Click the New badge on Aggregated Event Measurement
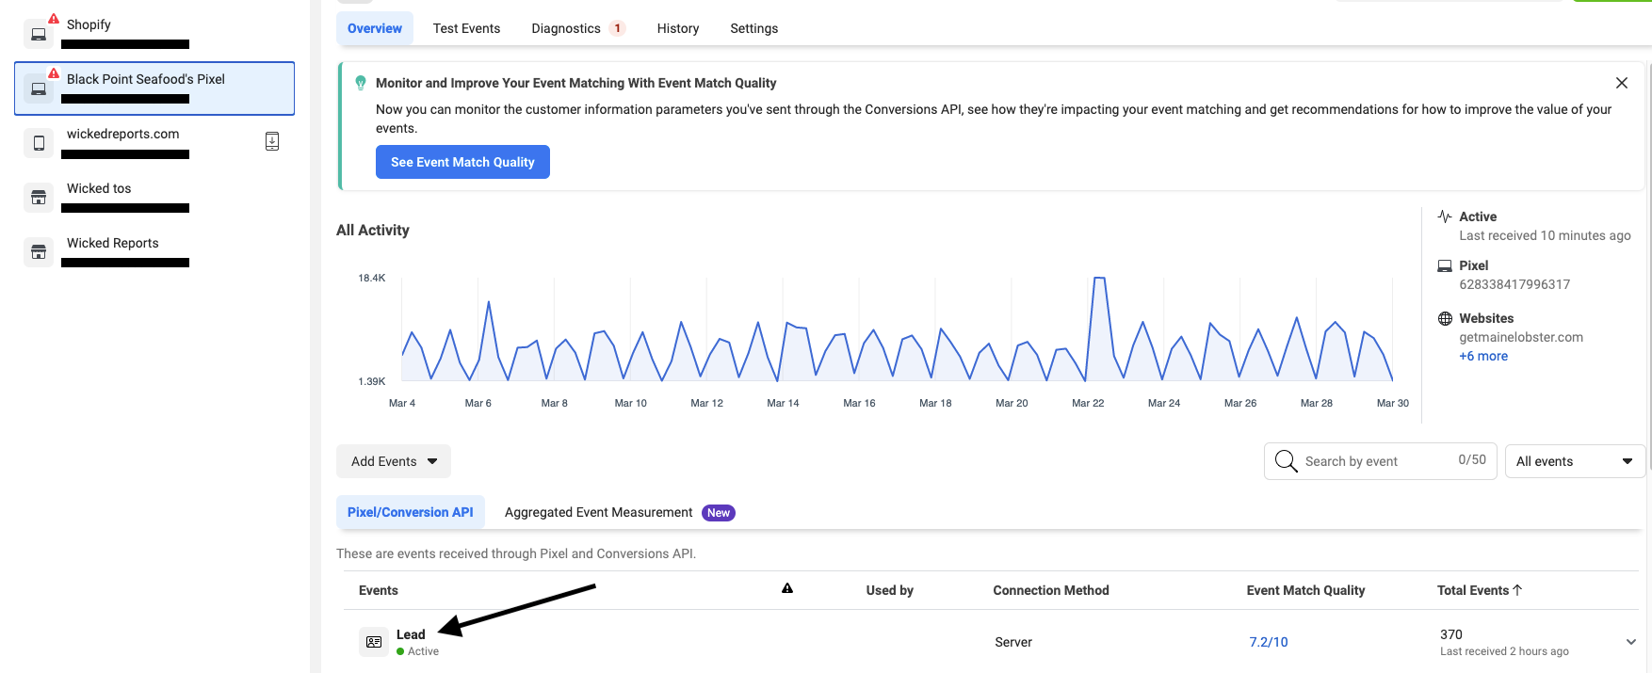Viewport: 1652px width, 673px height. [x=719, y=513]
